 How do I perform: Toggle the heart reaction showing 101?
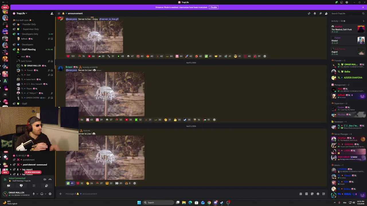click(71, 56)
